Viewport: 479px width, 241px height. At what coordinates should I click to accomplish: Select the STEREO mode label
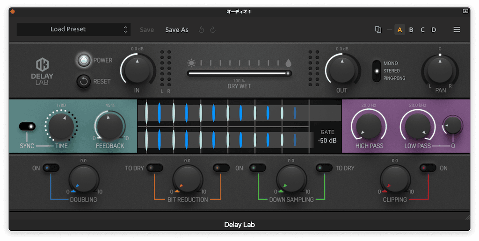[392, 71]
